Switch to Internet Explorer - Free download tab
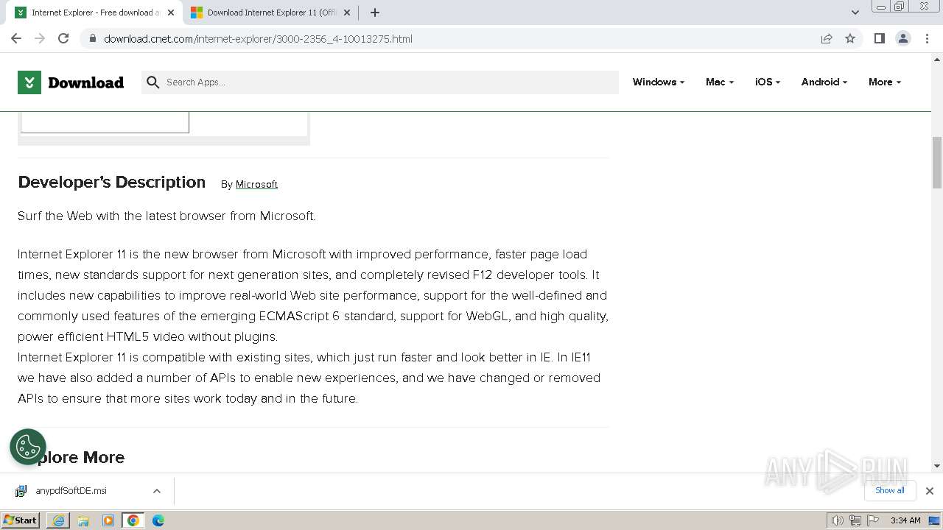 pyautogui.click(x=95, y=13)
